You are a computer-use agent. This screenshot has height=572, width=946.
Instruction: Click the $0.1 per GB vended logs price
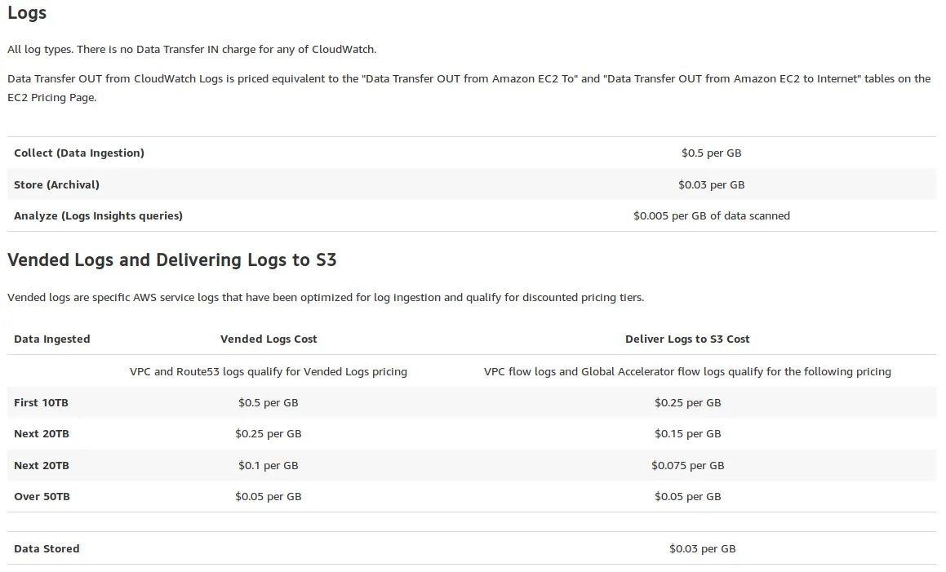point(269,465)
